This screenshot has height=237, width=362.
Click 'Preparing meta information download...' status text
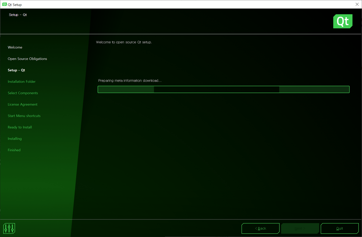(x=130, y=81)
